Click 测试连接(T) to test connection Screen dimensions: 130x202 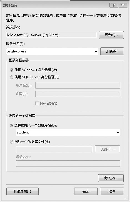click(22, 191)
